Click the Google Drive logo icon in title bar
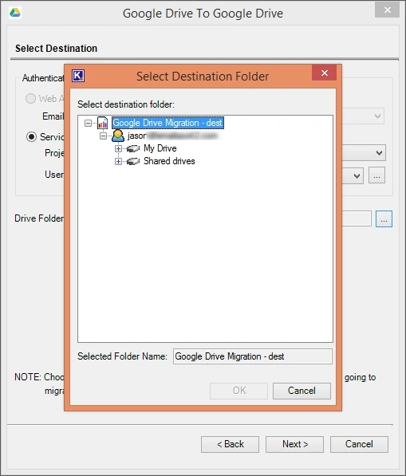The width and height of the screenshot is (406, 476). 15,13
